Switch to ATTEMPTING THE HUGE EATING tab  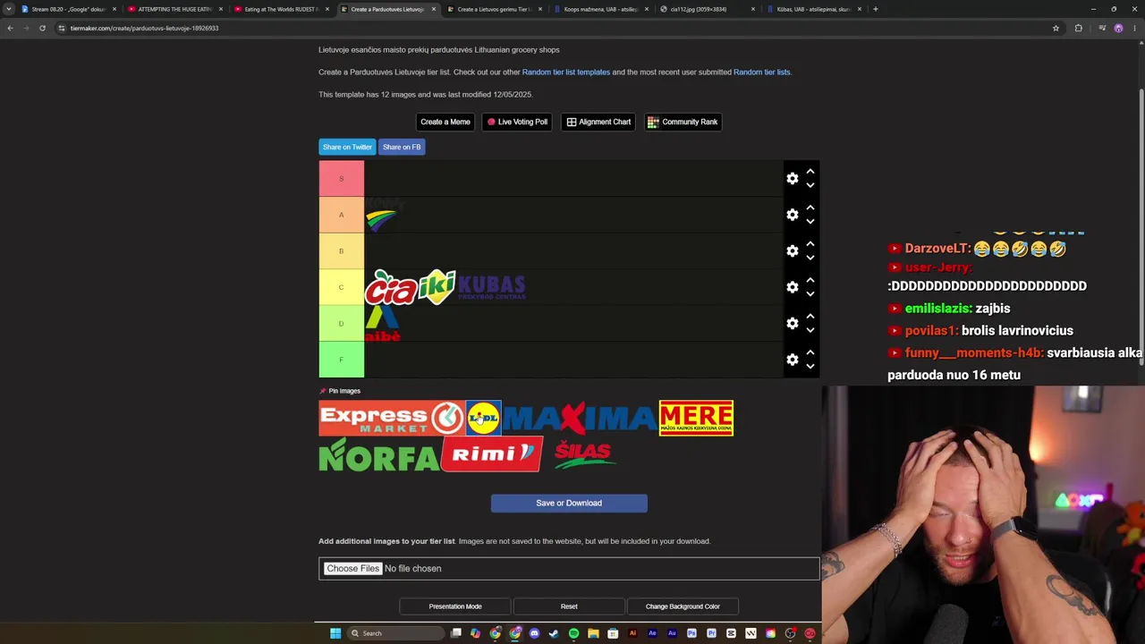point(174,9)
